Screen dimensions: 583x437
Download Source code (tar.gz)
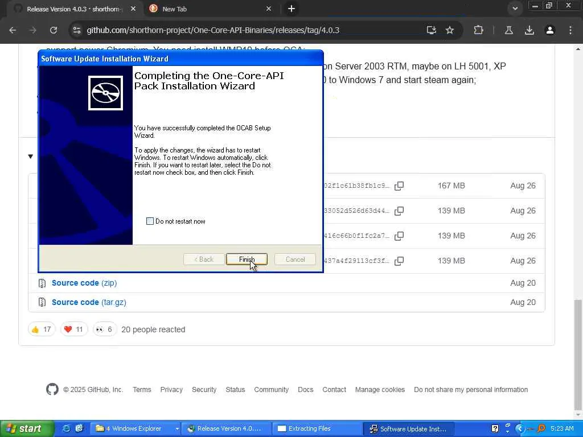[89, 302]
